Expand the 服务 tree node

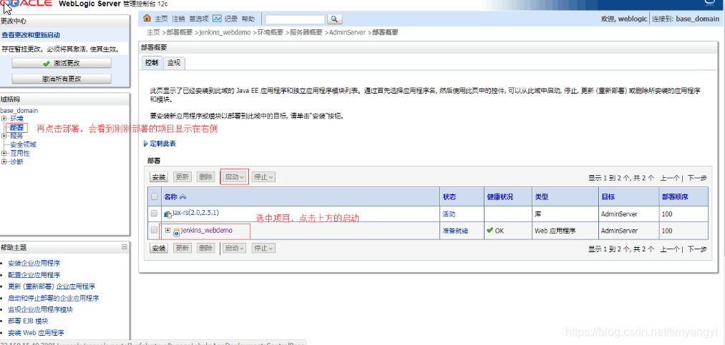4,136
